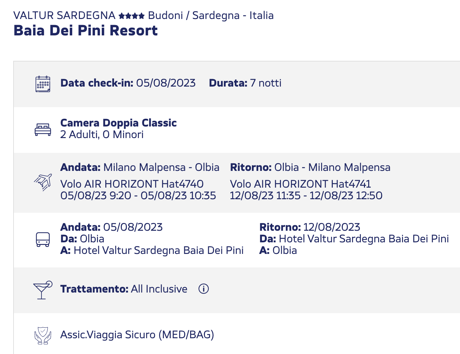Viewport: 460px width, 354px height.
Task: Click the return flight Hat4741 details
Action: pyautogui.click(x=306, y=190)
